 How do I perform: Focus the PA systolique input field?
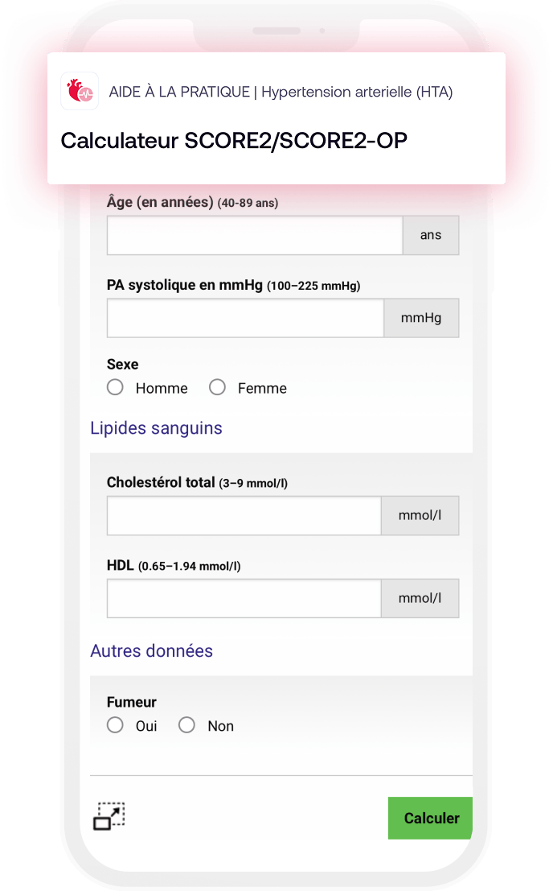pyautogui.click(x=246, y=318)
